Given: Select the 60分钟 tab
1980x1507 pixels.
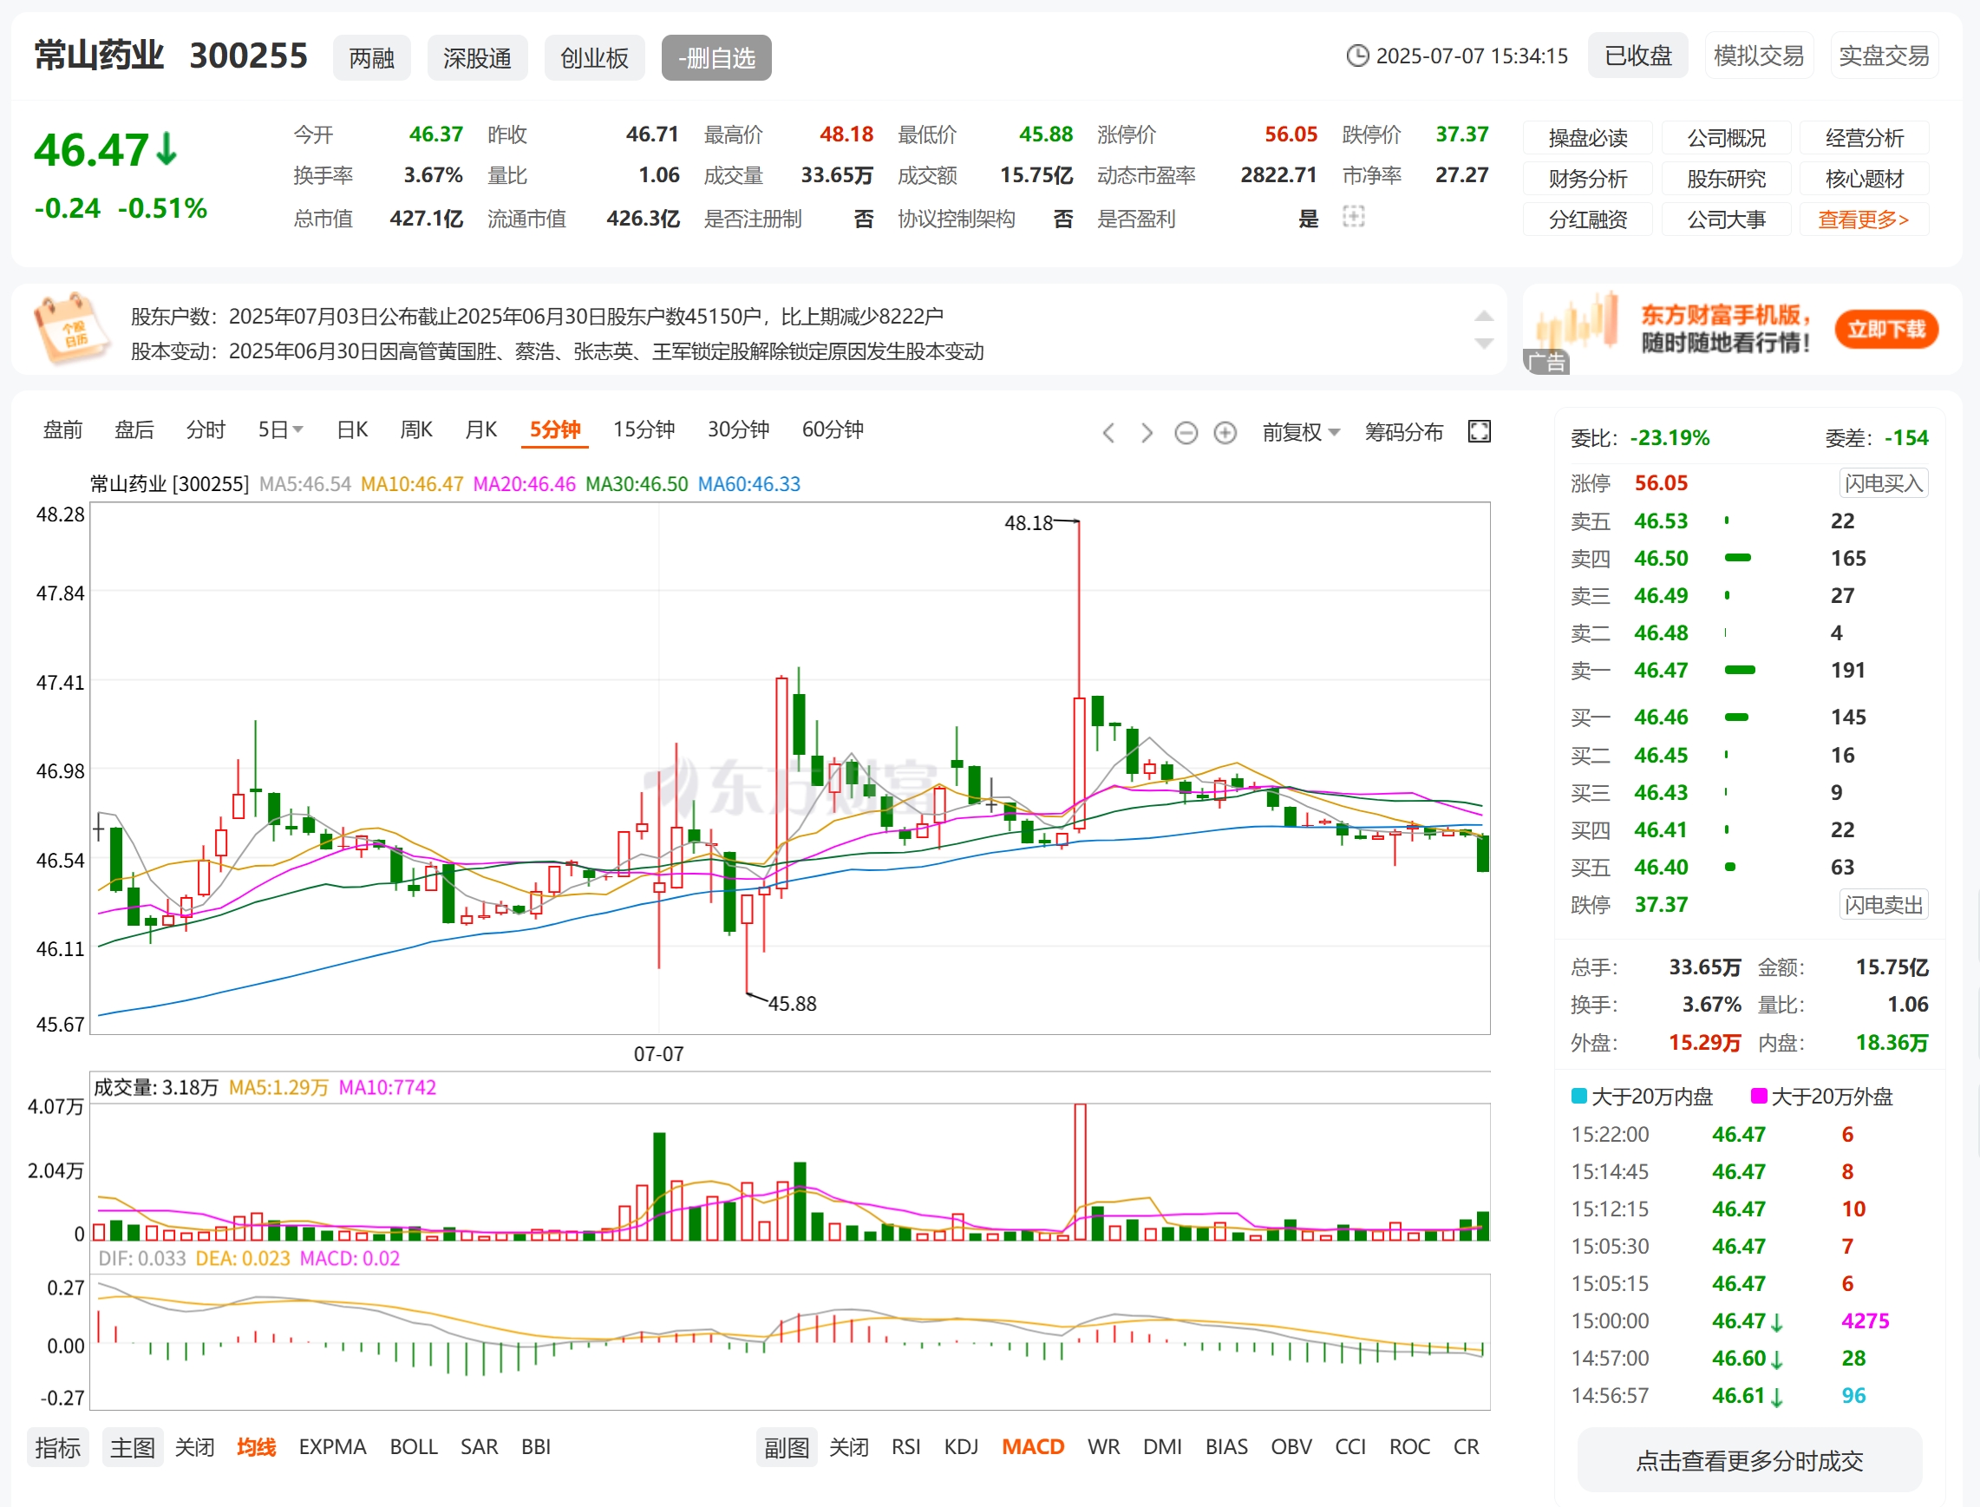Looking at the screenshot, I should pos(833,429).
